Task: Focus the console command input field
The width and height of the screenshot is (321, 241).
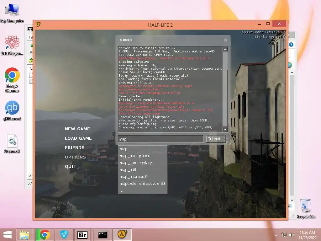Action: (x=160, y=139)
